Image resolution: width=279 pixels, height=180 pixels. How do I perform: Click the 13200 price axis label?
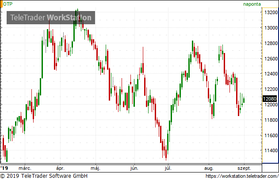[x=271, y=12]
